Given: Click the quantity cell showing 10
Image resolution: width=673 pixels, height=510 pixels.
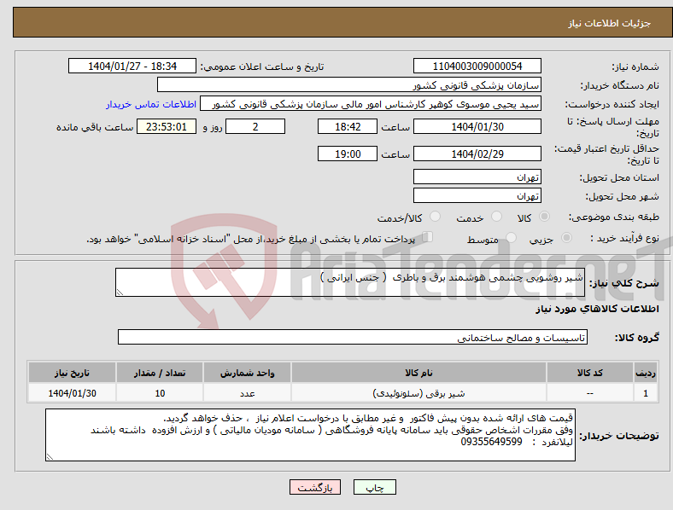Looking at the screenshot, I should click(160, 393).
